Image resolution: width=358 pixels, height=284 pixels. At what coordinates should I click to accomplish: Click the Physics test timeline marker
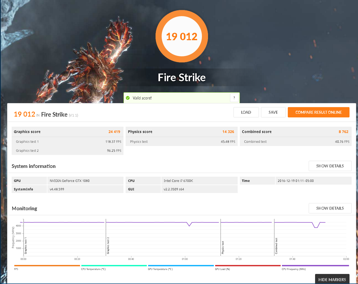tap(223, 248)
